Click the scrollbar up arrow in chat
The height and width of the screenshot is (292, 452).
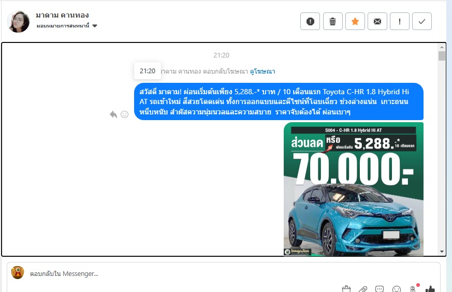pyautogui.click(x=442, y=47)
